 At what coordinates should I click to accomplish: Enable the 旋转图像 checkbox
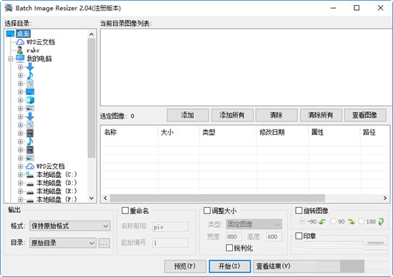point(299,211)
